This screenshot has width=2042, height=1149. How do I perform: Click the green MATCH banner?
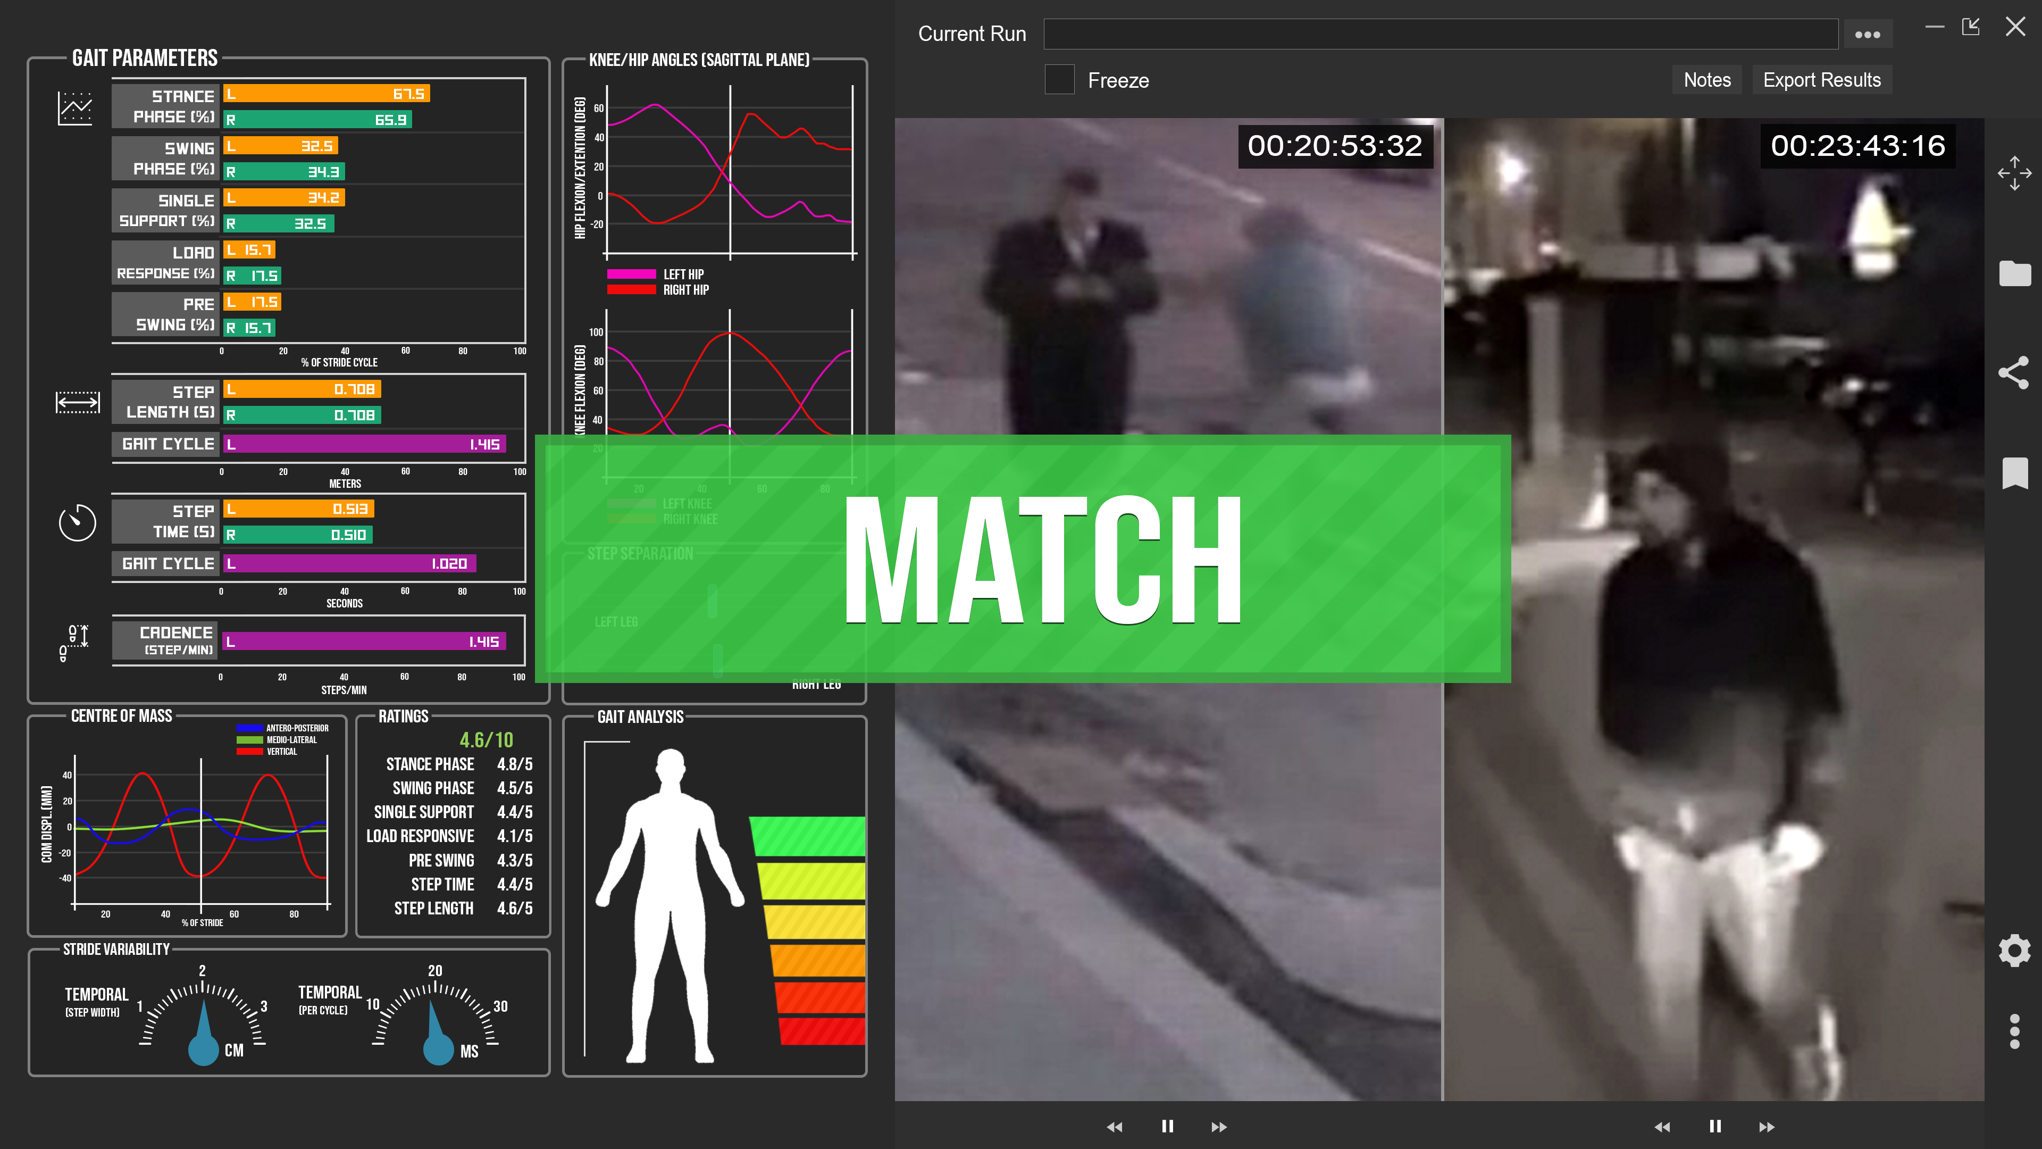click(1023, 558)
